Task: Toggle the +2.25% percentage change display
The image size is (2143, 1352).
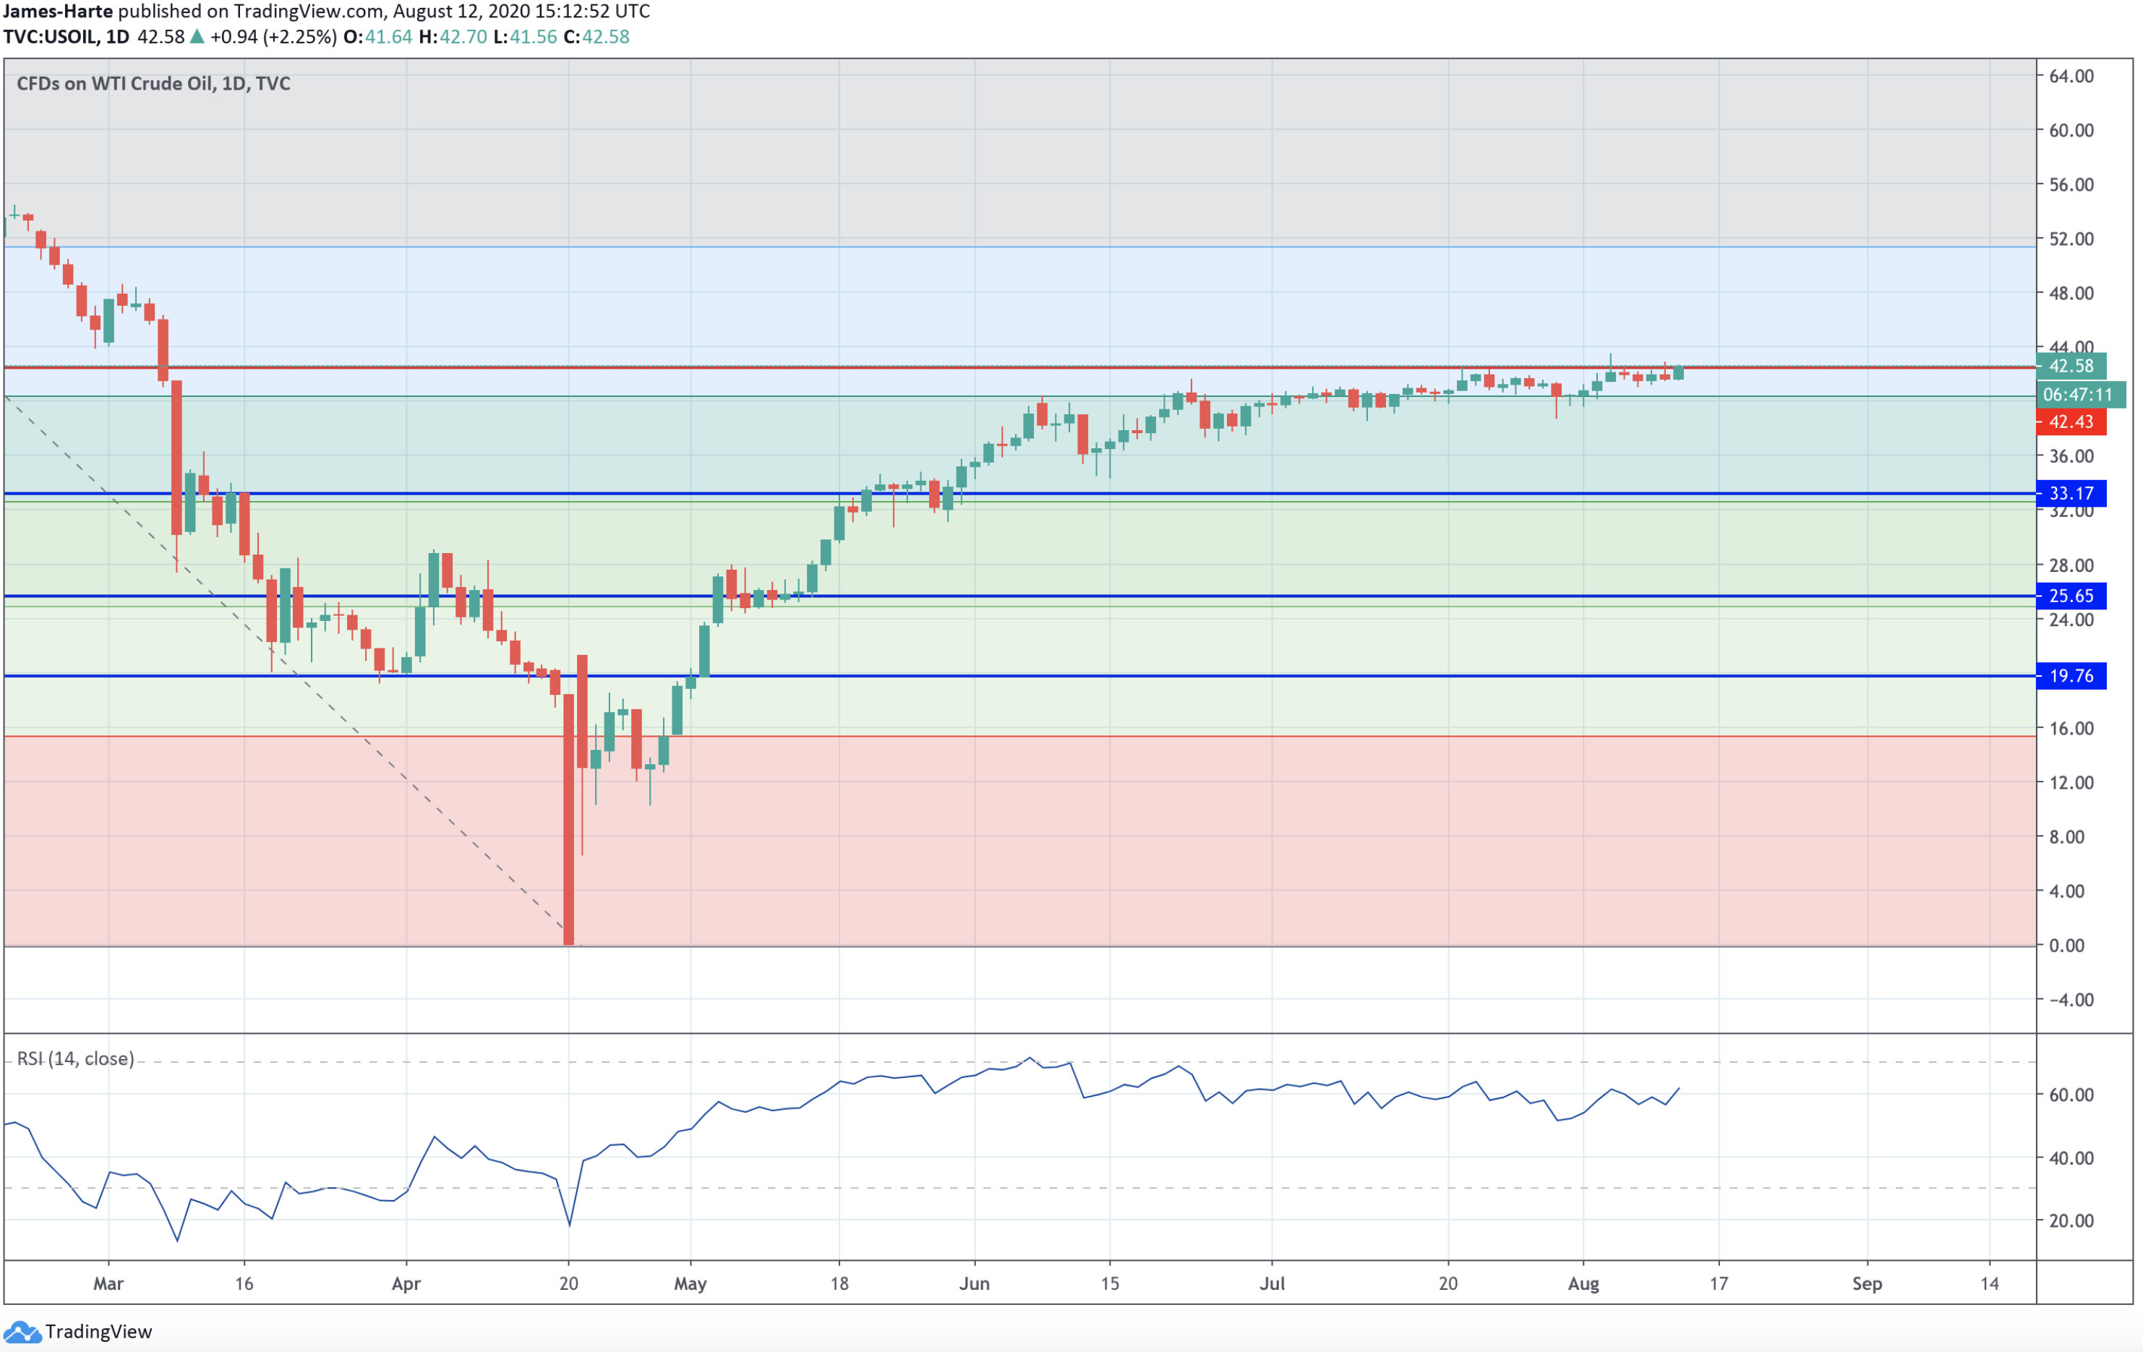Action: pyautogui.click(x=303, y=36)
